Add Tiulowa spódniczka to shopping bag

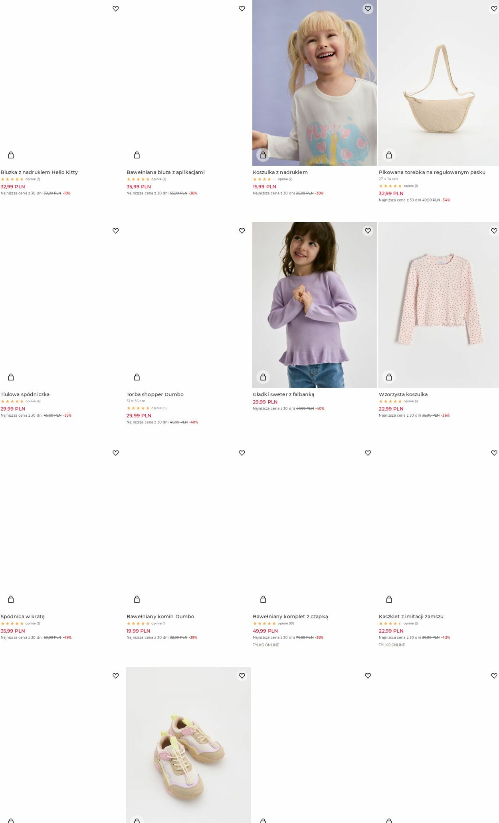coord(11,377)
